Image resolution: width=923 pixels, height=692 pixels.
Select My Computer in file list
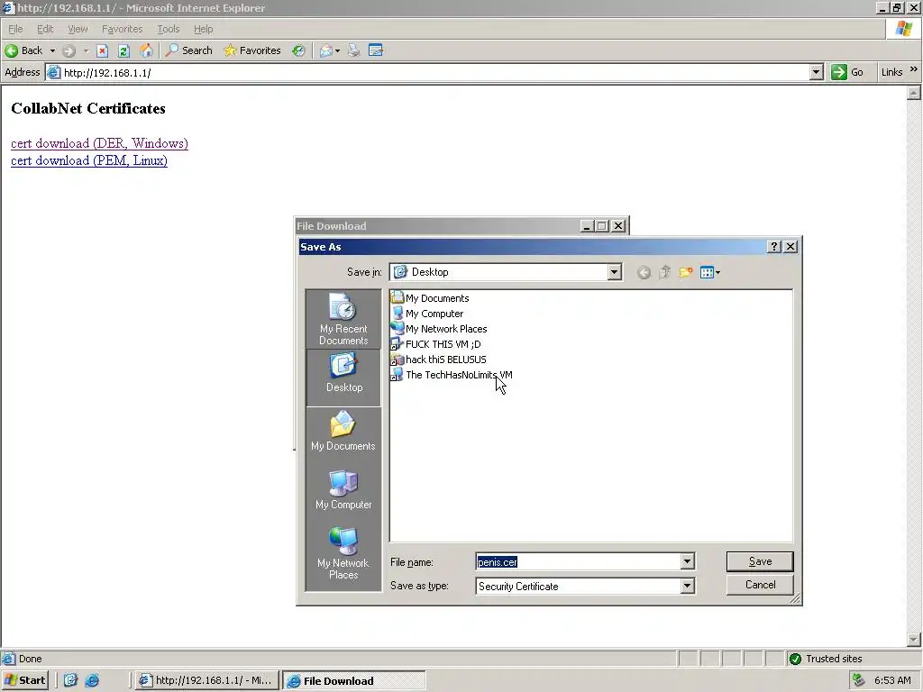tap(427, 314)
